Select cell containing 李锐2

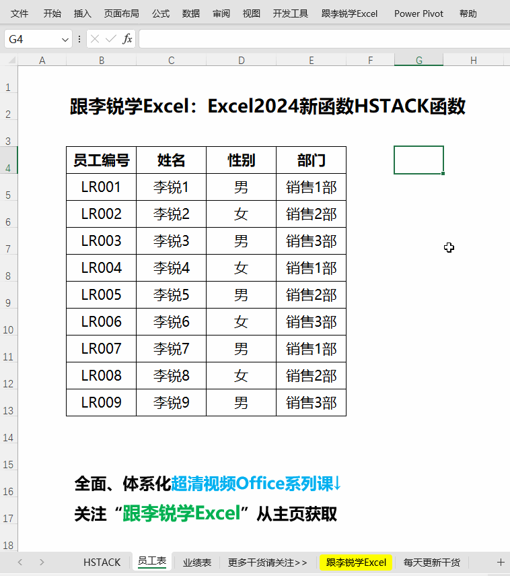[x=172, y=214]
